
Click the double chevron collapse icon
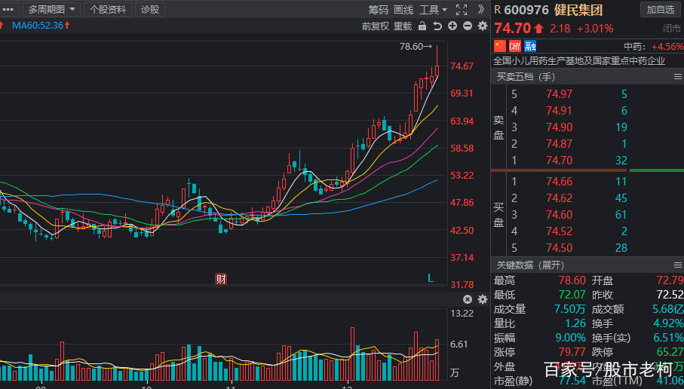[x=480, y=9]
